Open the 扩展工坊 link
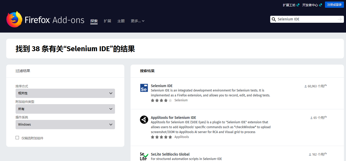The width and height of the screenshot is (346, 161). click(289, 5)
